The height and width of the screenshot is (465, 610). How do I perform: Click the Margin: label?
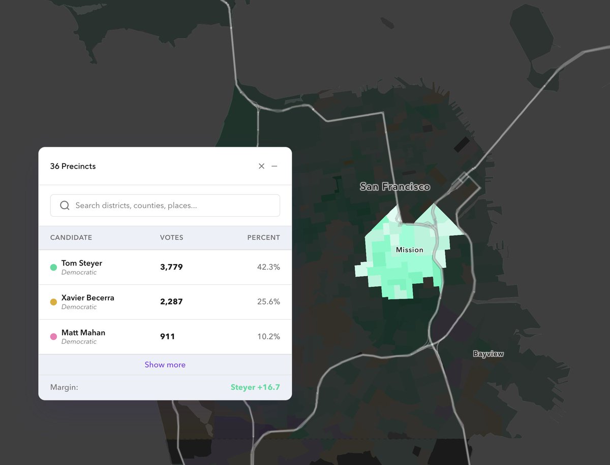(x=64, y=387)
